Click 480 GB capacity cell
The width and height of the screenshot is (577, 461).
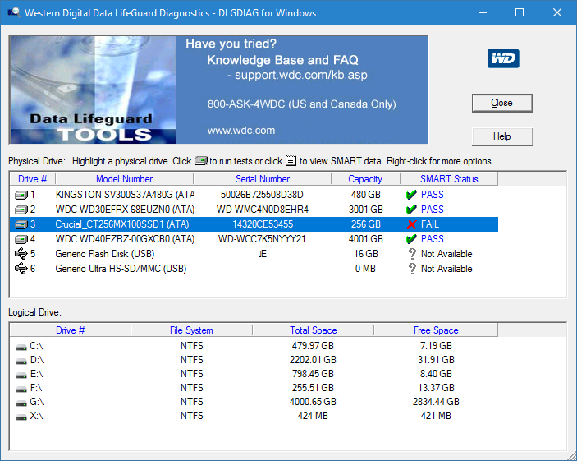tap(365, 195)
